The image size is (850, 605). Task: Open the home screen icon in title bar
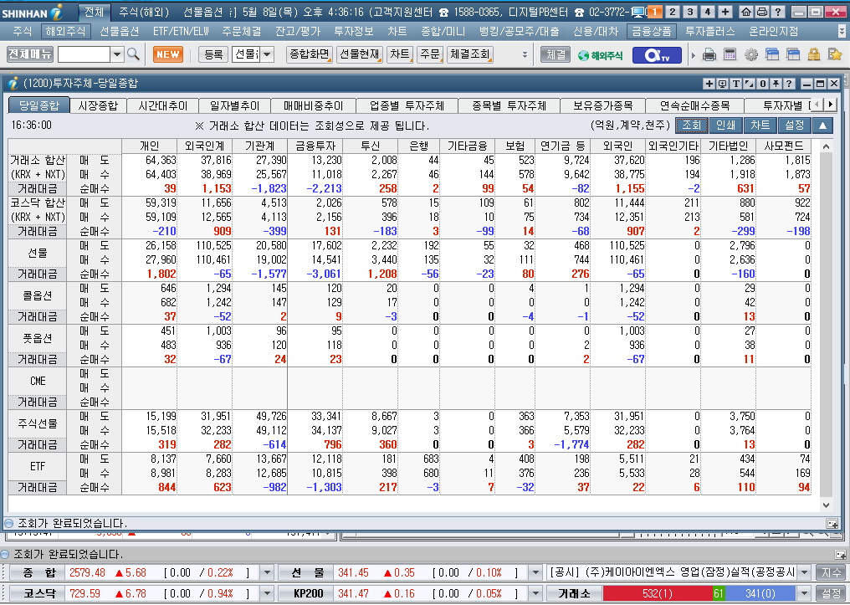click(746, 12)
